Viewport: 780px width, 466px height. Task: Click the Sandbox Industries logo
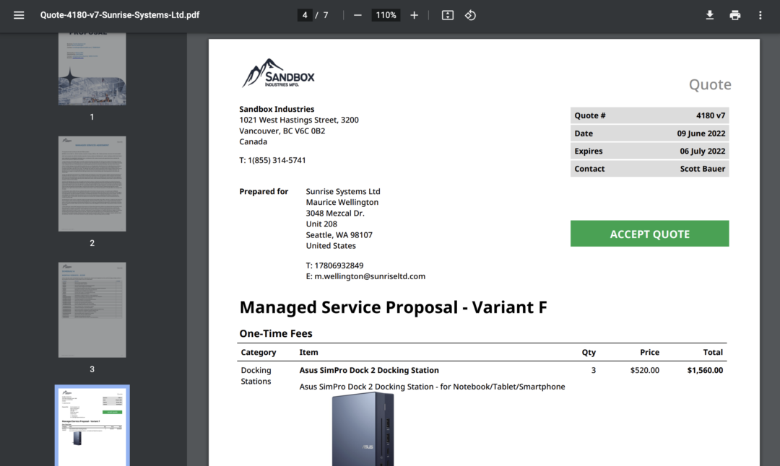(278, 74)
